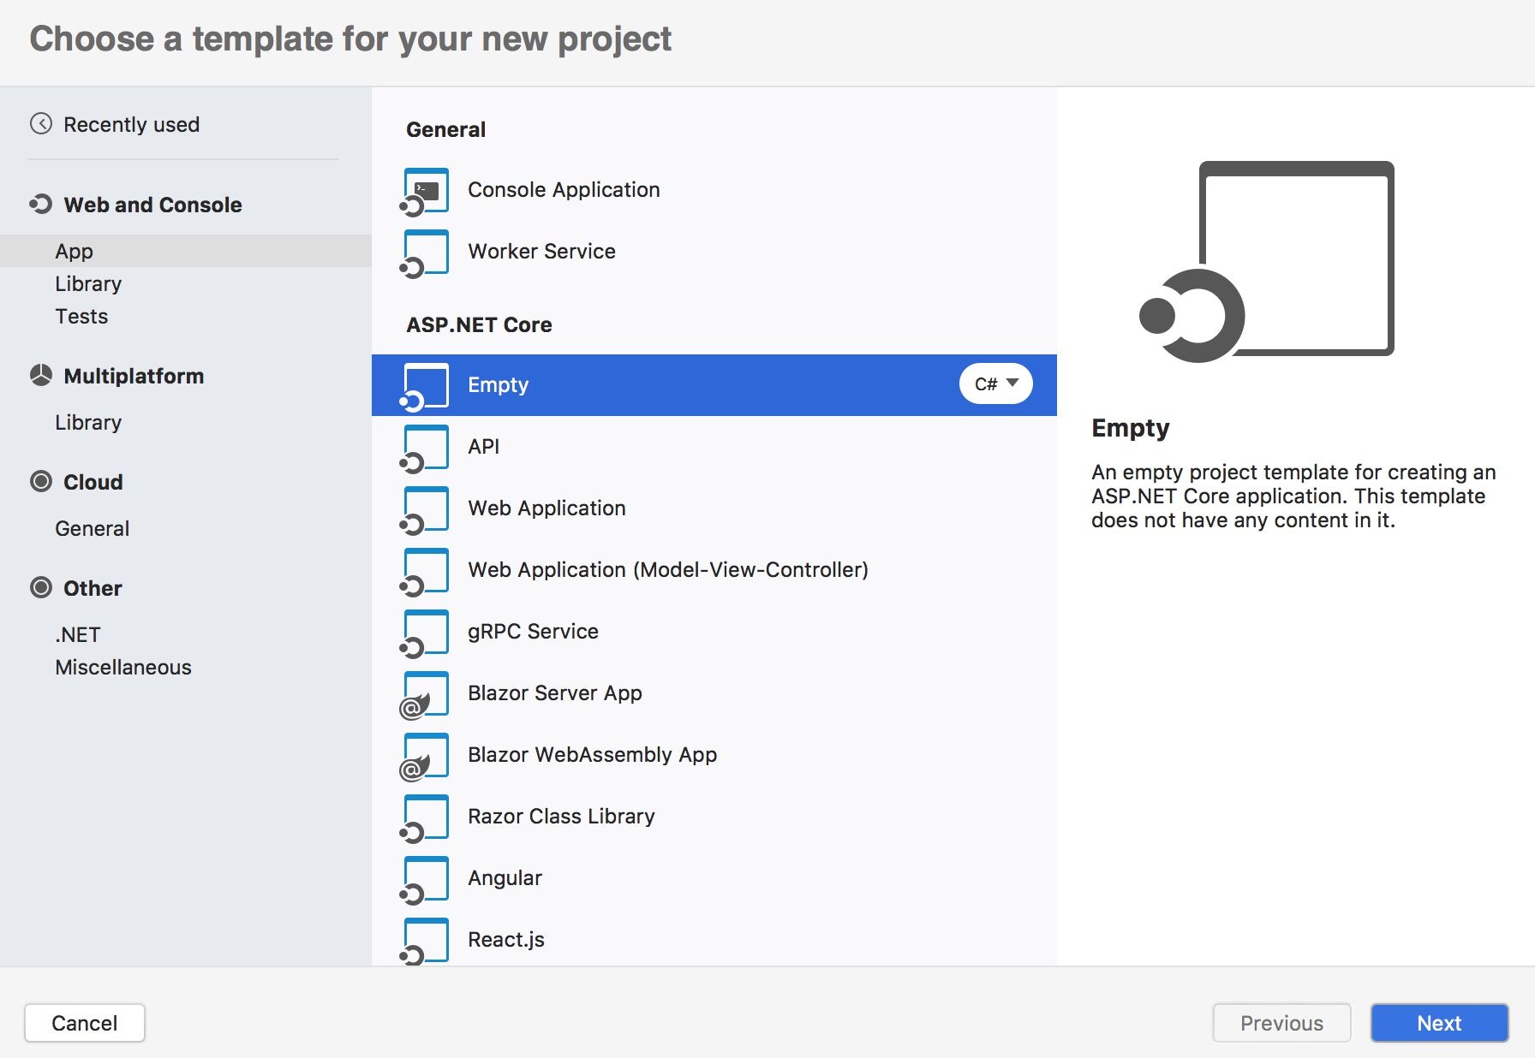This screenshot has height=1058, width=1535.
Task: Click the gRPC Service template icon
Action: click(x=425, y=631)
